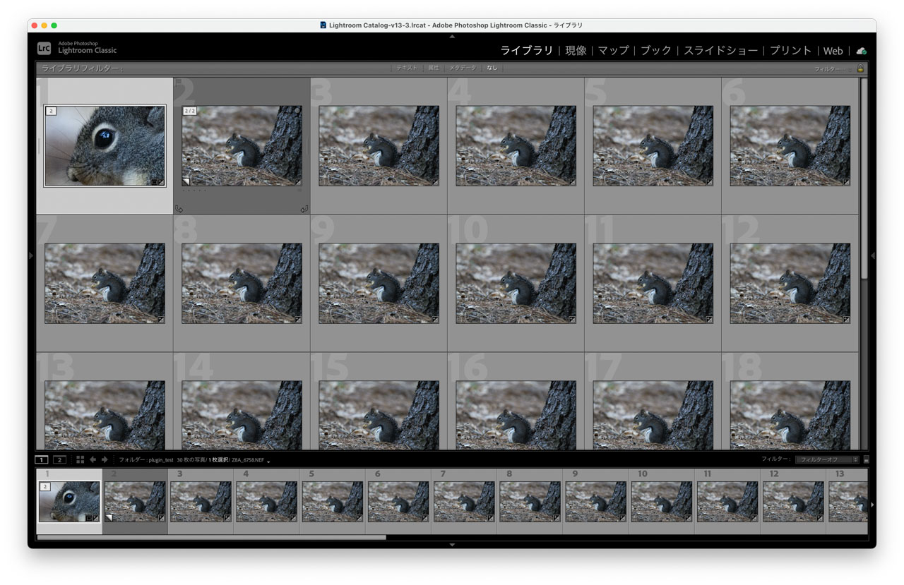Collapse the filmstrip using bottom arrow
Image resolution: width=904 pixels, height=585 pixels.
[452, 545]
